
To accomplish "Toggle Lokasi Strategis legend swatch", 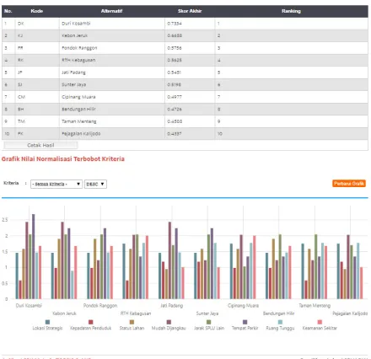I will click(47, 322).
